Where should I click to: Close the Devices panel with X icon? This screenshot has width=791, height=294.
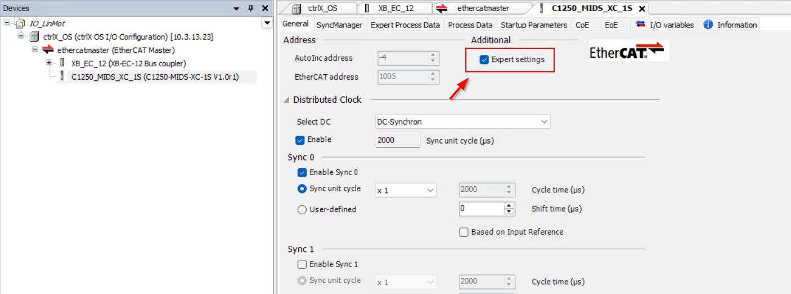[x=263, y=8]
